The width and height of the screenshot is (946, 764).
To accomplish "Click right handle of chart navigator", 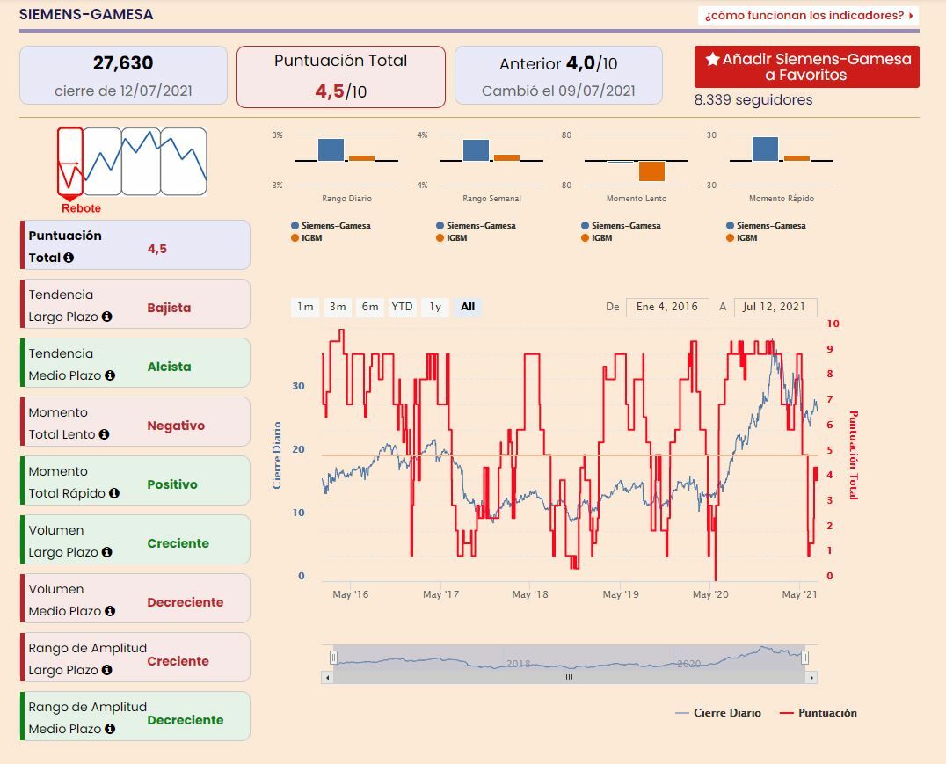I will pos(804,658).
